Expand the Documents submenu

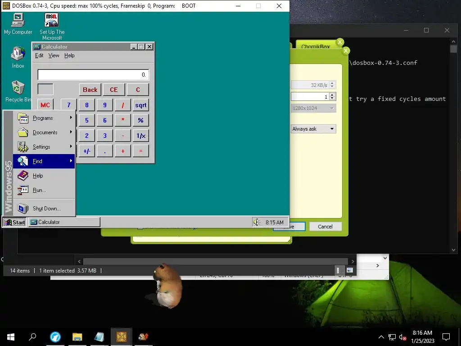(x=71, y=132)
